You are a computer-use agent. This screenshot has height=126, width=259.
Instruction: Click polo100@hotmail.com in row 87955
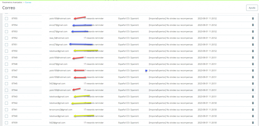tap(60, 18)
